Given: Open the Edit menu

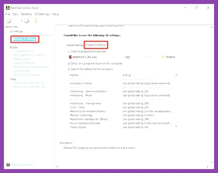Looking at the screenshot, I should (x=15, y=14).
